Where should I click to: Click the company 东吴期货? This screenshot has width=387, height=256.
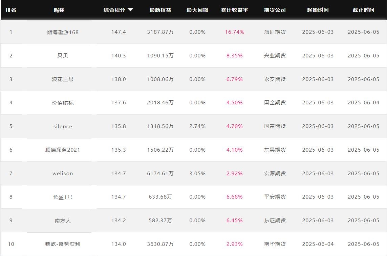[x=275, y=150]
